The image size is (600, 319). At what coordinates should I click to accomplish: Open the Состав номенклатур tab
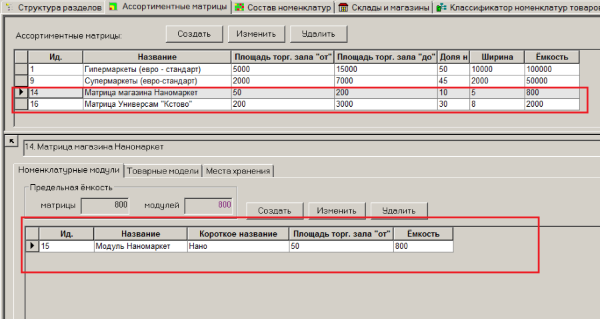[x=283, y=7]
